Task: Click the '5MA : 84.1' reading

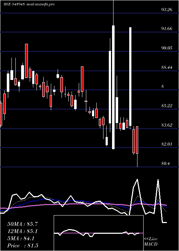Action: 21,238
